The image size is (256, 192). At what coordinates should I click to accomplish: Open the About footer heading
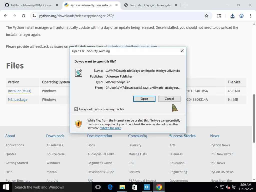pyautogui.click(x=10, y=136)
